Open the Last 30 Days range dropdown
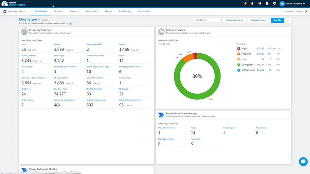This screenshot has height=174, width=310. coord(207,20)
